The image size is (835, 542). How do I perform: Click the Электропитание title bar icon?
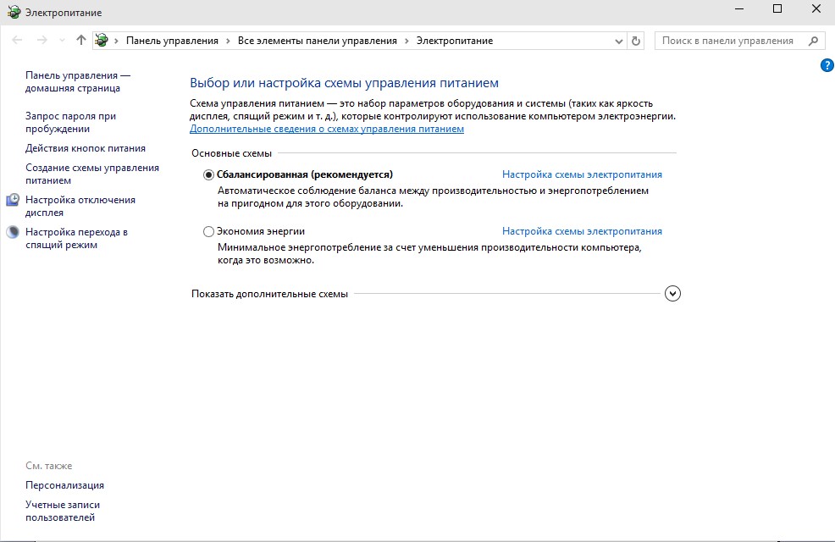[14, 12]
